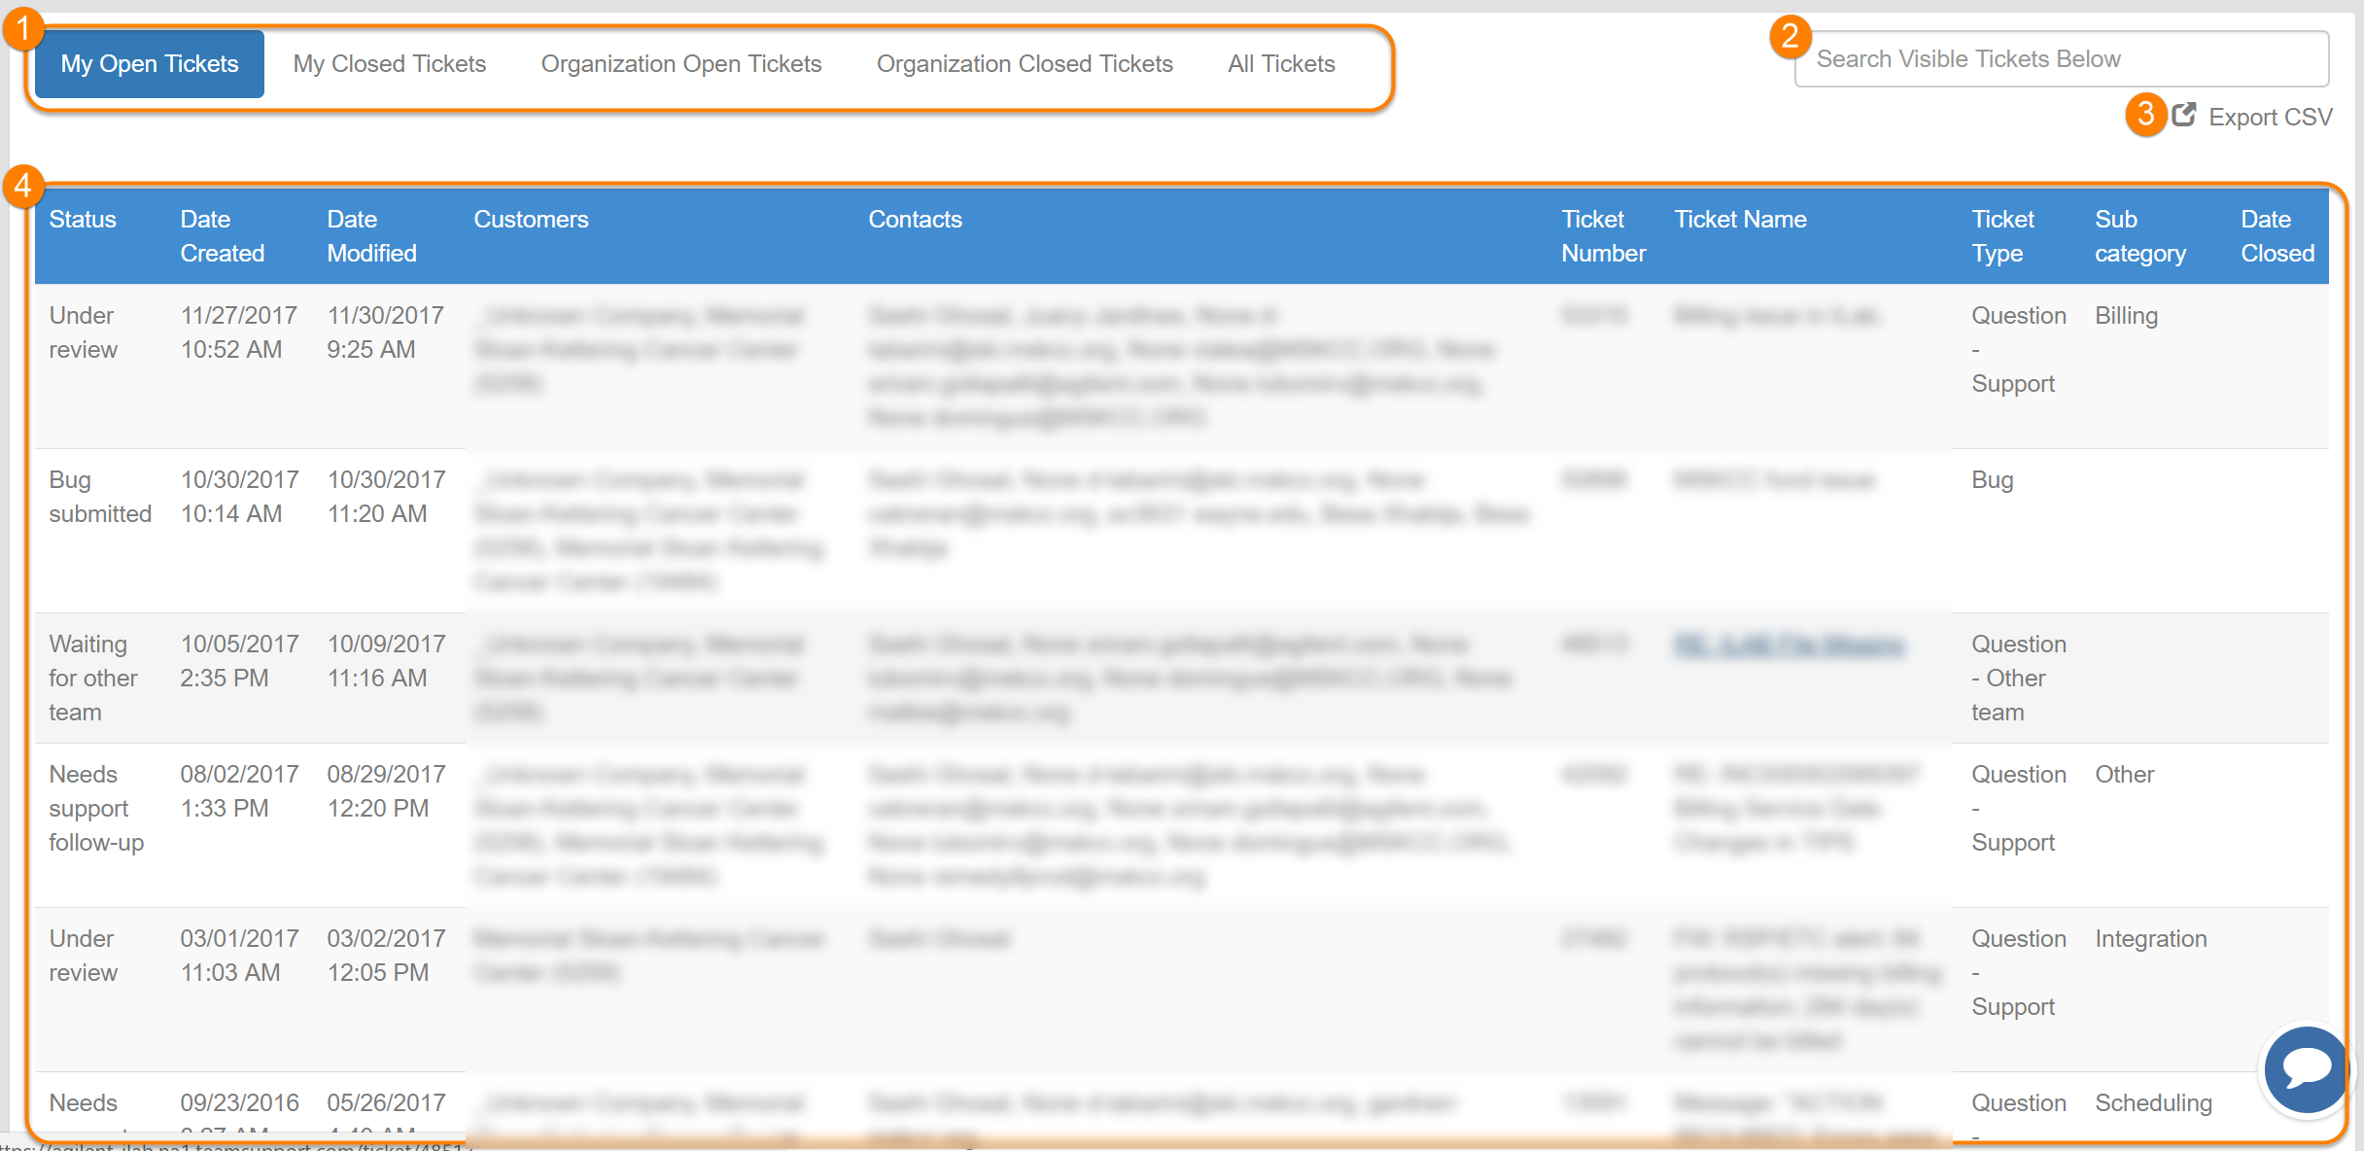
Task: Click the Contacts column header
Action: tap(915, 220)
